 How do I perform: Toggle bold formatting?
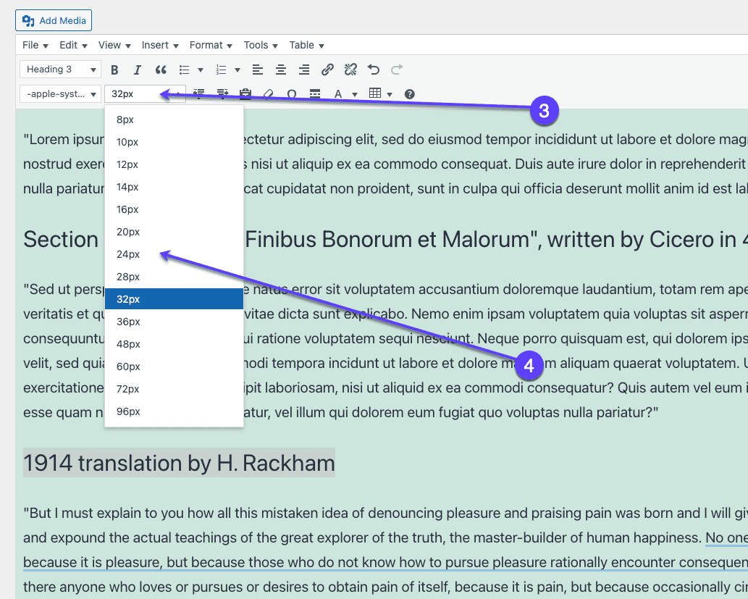pyautogui.click(x=114, y=70)
